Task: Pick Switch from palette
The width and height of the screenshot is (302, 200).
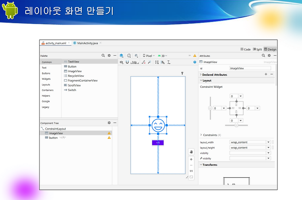Action: 70,90
